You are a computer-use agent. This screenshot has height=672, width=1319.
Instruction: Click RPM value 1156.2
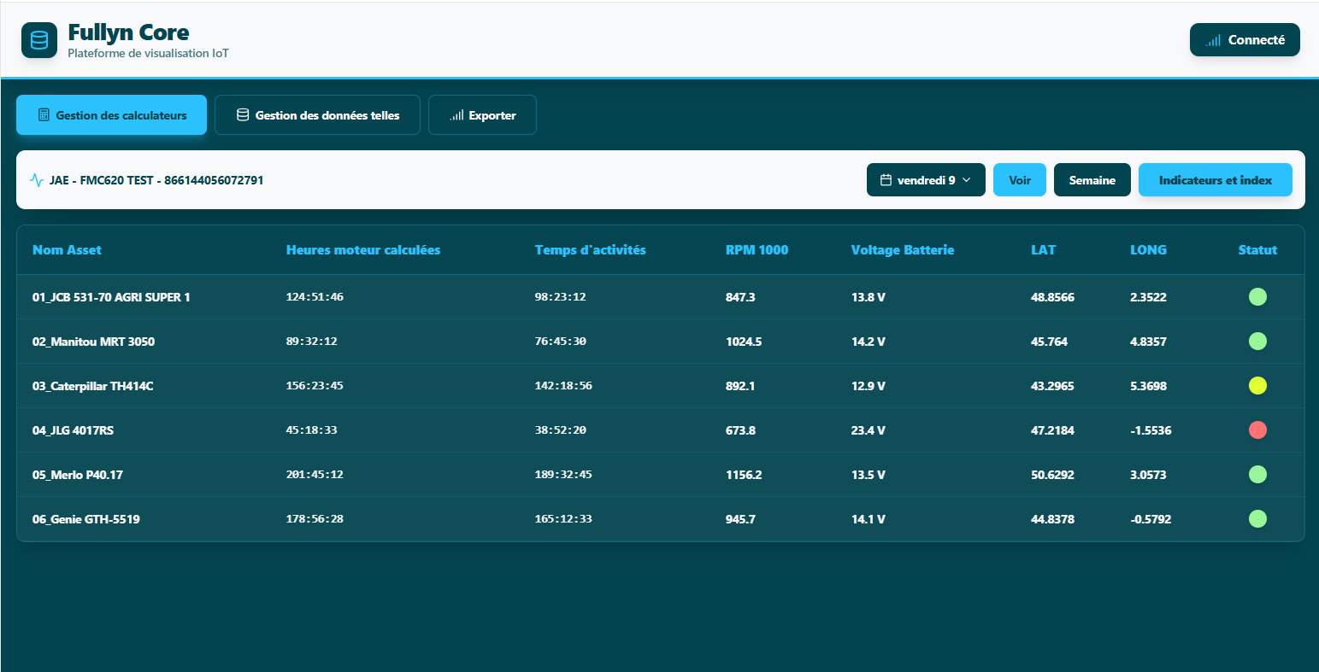tap(744, 475)
